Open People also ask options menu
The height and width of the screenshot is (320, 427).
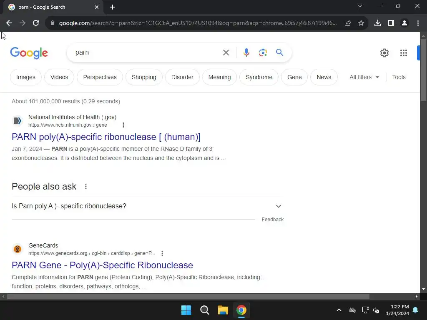pos(86,187)
